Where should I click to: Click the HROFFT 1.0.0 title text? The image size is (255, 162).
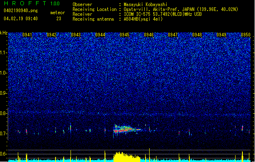(32, 3)
